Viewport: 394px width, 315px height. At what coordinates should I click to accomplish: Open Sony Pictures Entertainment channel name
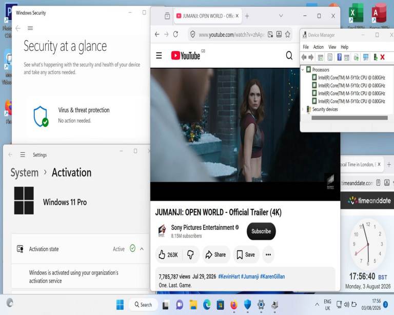[x=202, y=228]
